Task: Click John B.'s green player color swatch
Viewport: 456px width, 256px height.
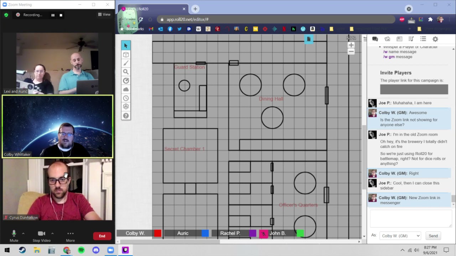Action: click(300, 233)
